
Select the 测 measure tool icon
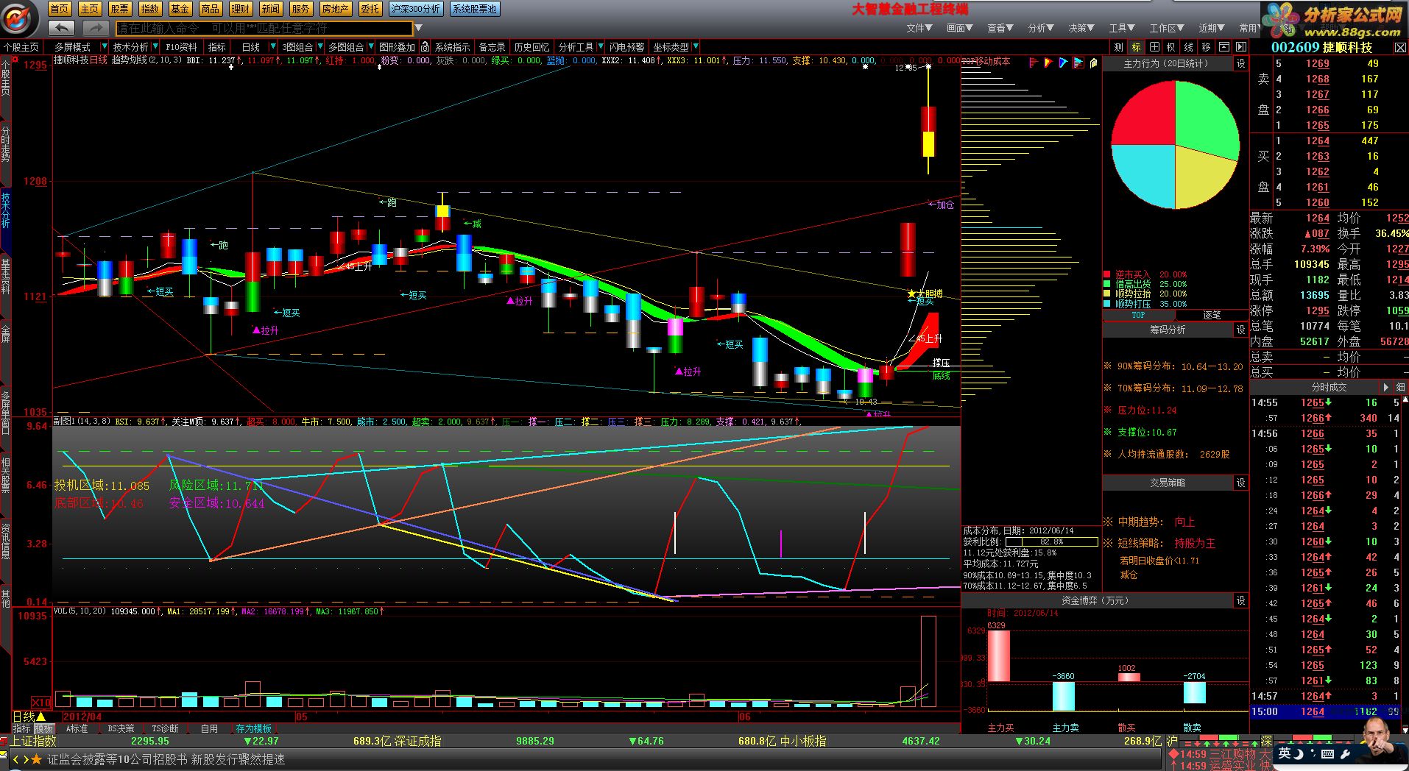point(1118,46)
